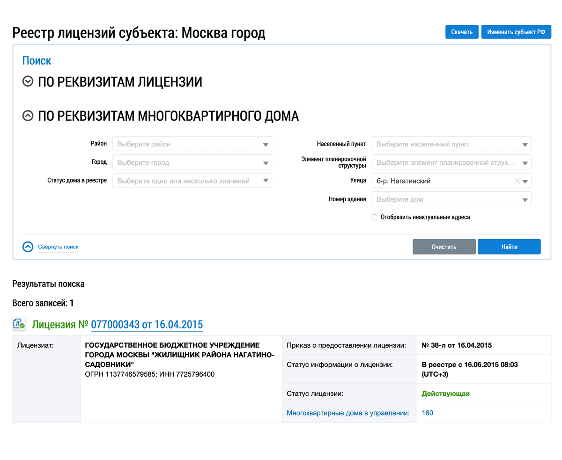Screen dimensions: 562x460
Task: Click the В реестре с 16.06.2015 status value
Action: pos(469,369)
